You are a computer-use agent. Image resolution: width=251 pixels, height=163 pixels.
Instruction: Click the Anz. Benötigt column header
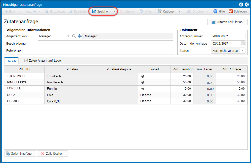coord(182,69)
